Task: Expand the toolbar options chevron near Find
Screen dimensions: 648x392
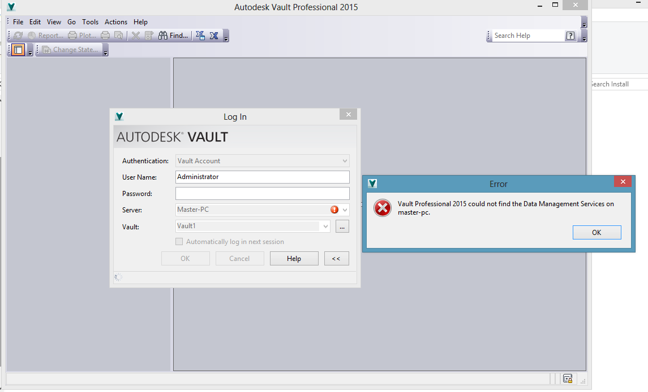Action: point(225,38)
